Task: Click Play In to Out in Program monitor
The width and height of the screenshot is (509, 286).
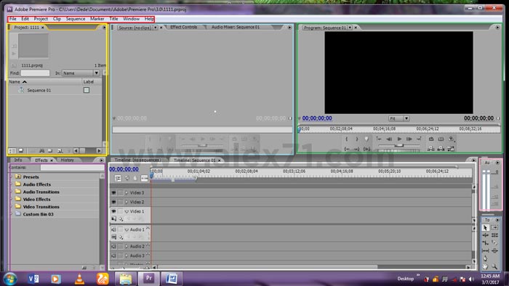Action: (366, 149)
